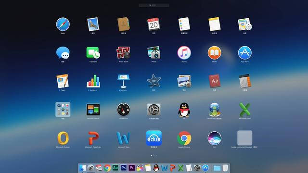Switch to the second Launchpad page dot

click(x=154, y=156)
